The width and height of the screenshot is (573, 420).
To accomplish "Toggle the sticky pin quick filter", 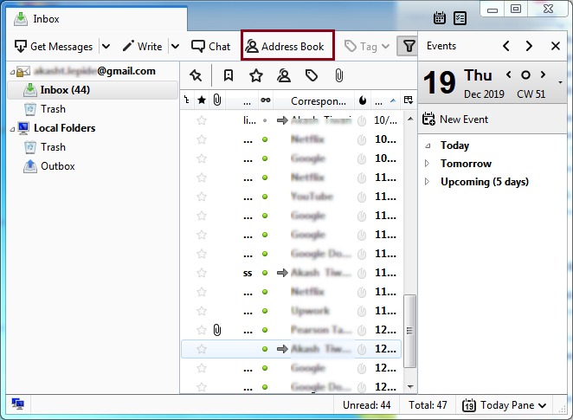I will click(196, 75).
